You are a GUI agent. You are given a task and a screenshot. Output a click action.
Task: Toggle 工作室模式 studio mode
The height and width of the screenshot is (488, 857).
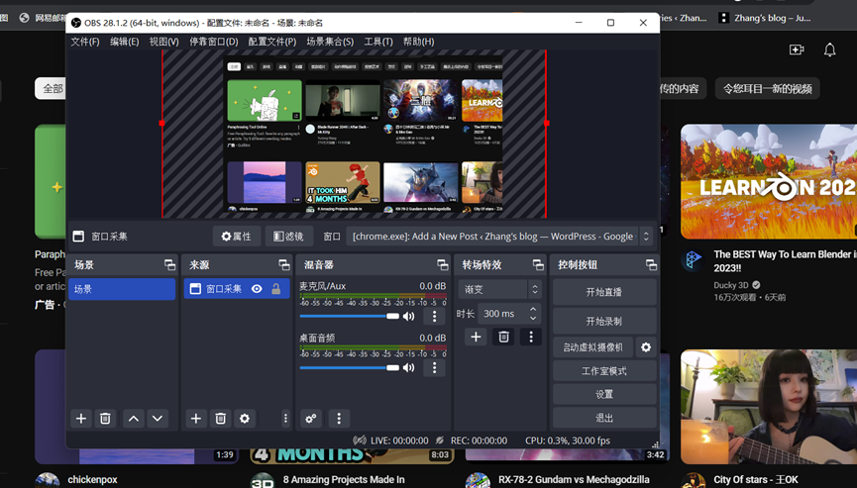[x=604, y=371]
